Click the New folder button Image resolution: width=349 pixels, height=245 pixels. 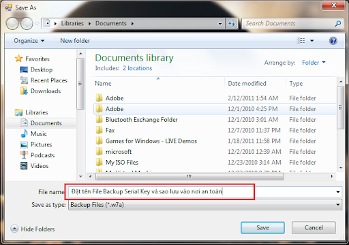pyautogui.click(x=75, y=41)
